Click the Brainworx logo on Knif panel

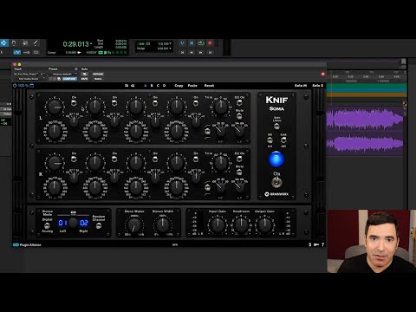[x=276, y=194]
